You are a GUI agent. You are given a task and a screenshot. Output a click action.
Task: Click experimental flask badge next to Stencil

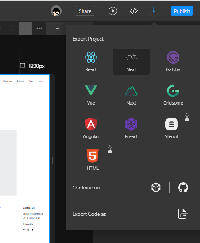coord(187,117)
